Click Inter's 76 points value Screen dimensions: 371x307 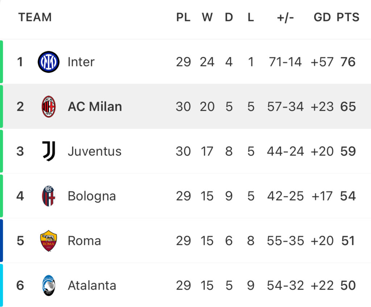(x=348, y=62)
